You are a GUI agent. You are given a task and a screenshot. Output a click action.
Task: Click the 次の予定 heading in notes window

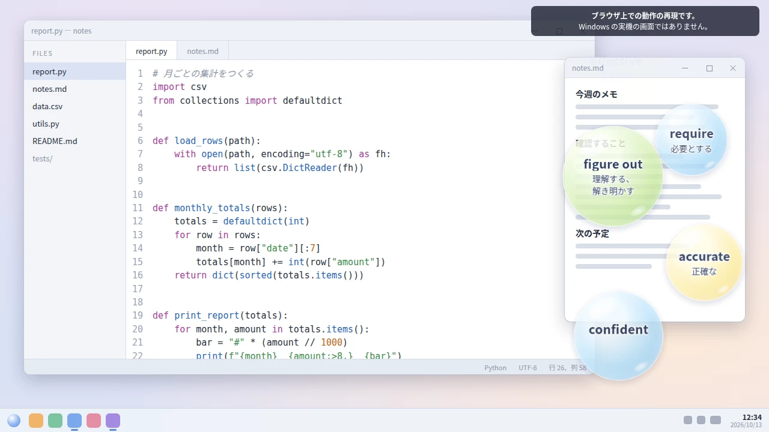click(x=592, y=233)
